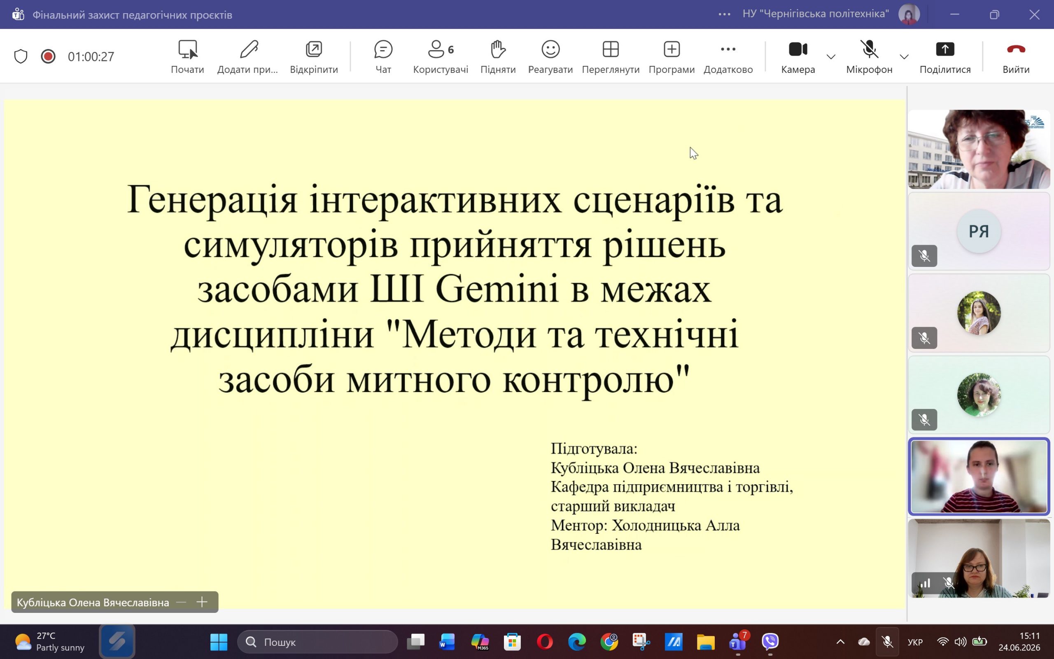Select the highlighted active speaker video tile
This screenshot has height=659, width=1054.
click(x=979, y=477)
